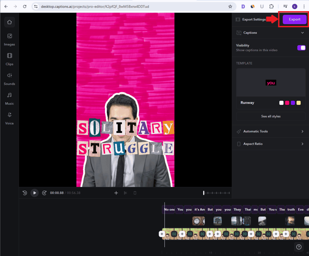Open the Music panel

pos(9,99)
